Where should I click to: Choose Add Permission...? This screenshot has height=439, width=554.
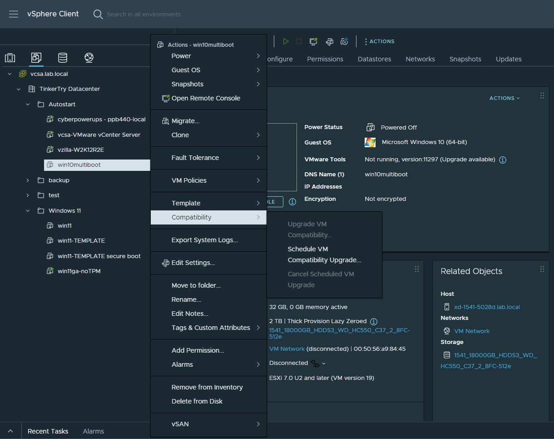(x=208, y=350)
